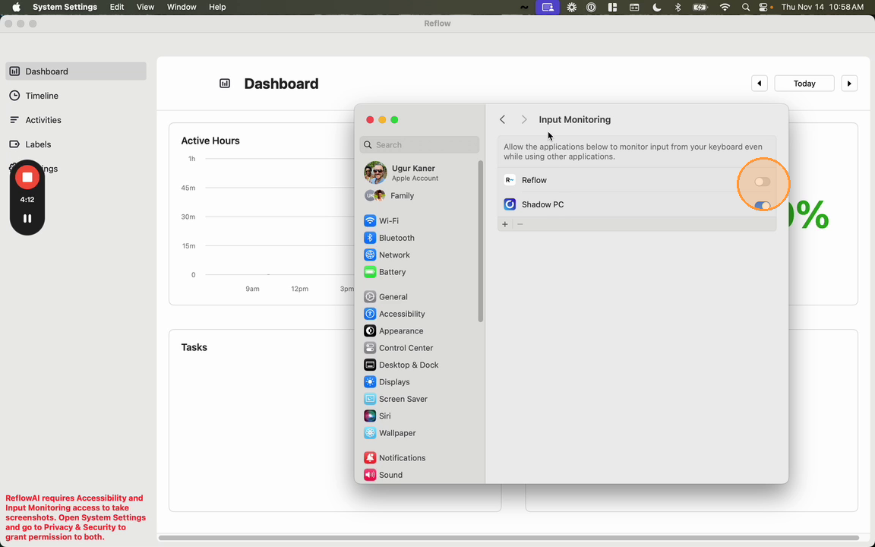Open the Window menu
This screenshot has height=547, width=875.
coord(182,7)
